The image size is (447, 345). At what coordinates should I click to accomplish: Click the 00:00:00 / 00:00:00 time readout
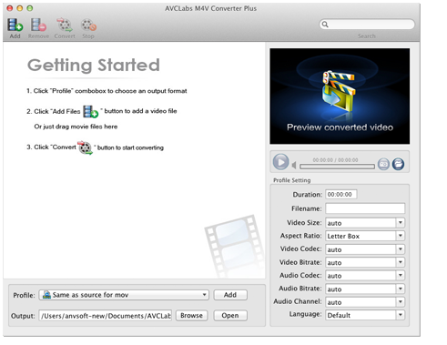coord(335,160)
